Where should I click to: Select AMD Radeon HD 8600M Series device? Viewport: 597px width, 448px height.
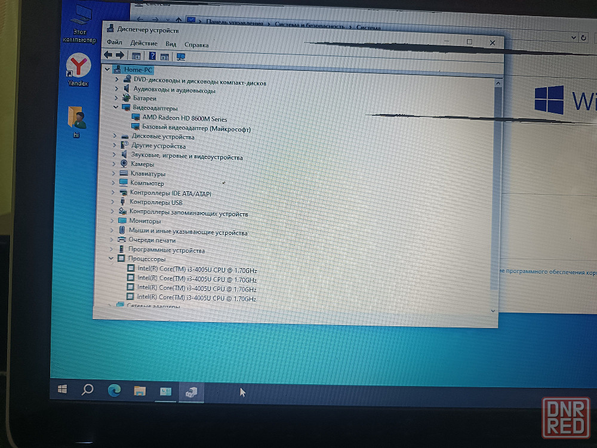click(184, 118)
